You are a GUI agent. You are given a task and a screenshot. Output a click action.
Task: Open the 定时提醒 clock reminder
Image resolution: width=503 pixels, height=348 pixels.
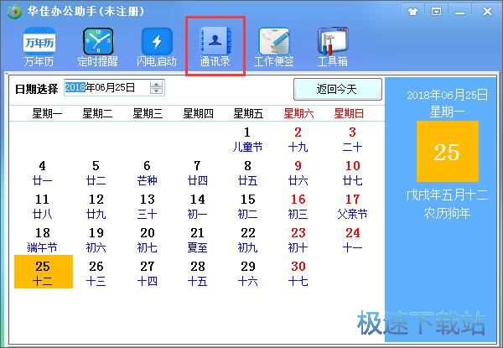(x=97, y=47)
